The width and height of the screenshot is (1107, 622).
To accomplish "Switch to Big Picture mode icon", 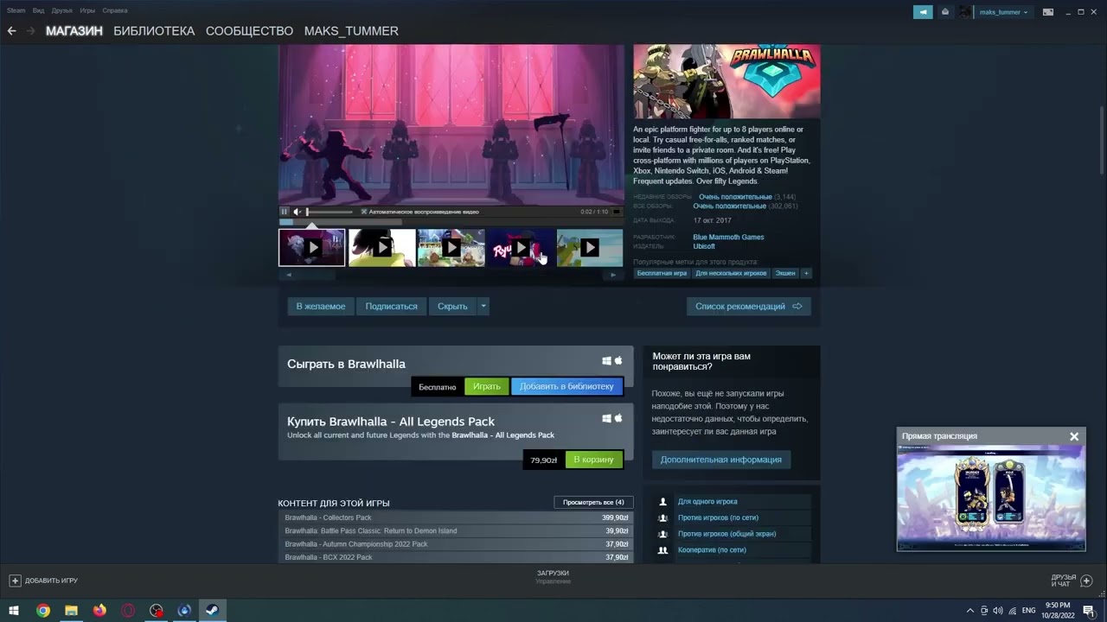I will pos(1048,12).
